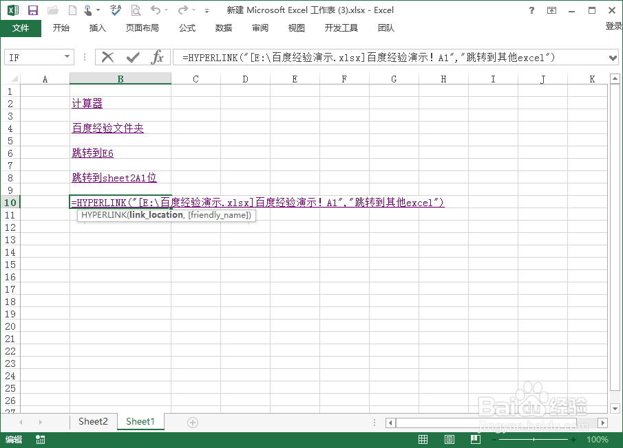Open the 视图 View tab

pos(297,27)
